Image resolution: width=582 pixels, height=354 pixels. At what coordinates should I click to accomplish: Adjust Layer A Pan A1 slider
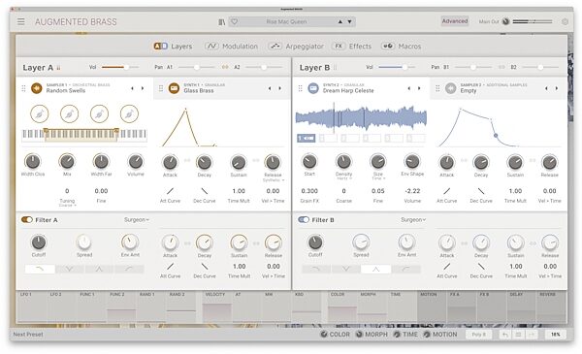click(x=197, y=67)
